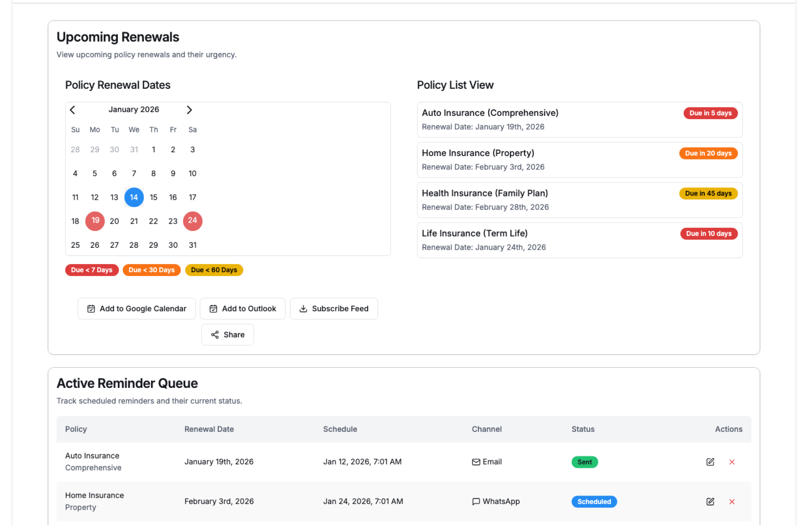808x525 pixels.
Task: Edit the Auto Insurance reminder
Action: point(710,462)
